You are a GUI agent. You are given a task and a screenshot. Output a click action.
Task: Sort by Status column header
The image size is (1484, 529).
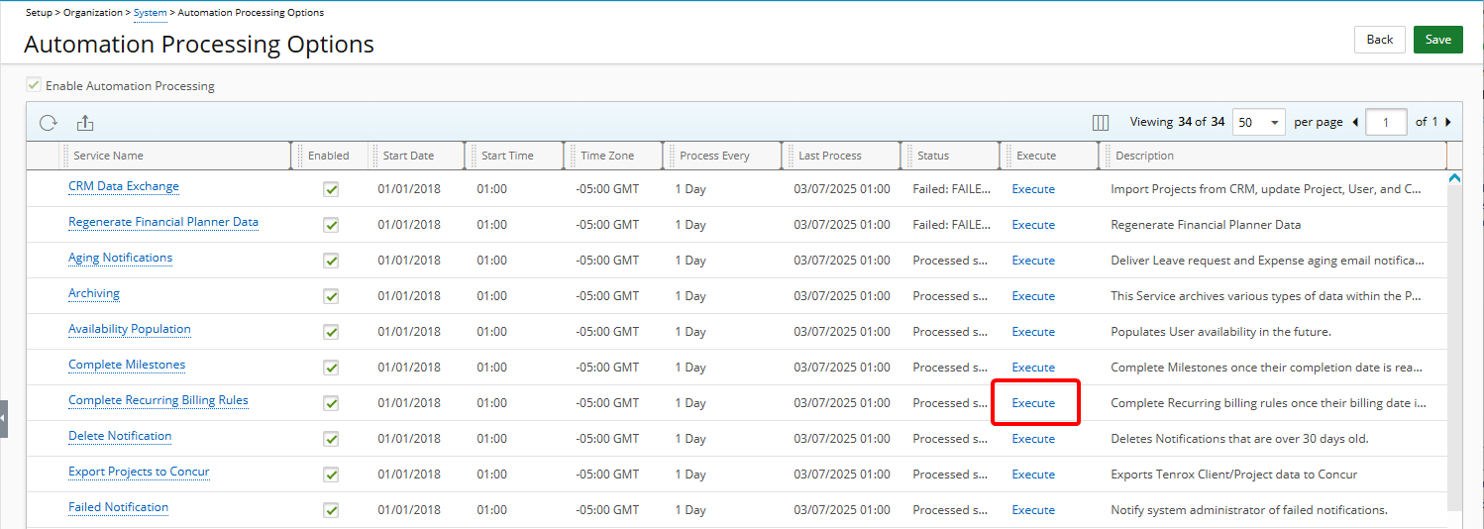coord(933,156)
